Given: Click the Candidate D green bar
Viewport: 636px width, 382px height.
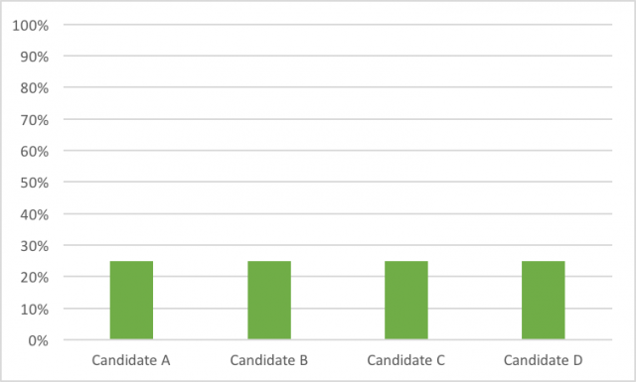Looking at the screenshot, I should point(544,301).
